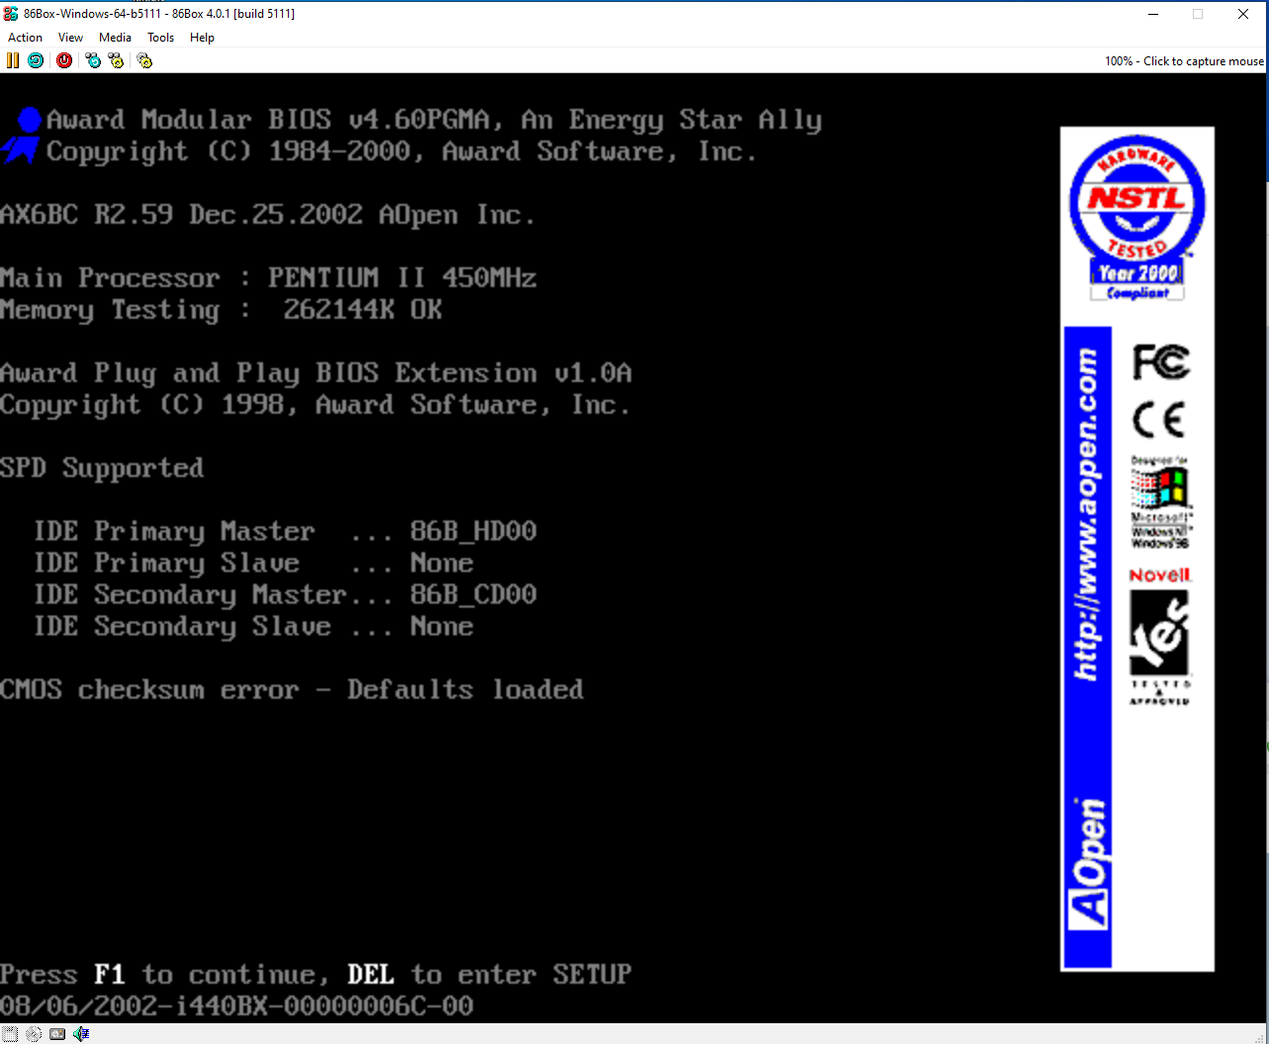Click the 'Copyright (C) 1984-2000, Award Software' line

coord(402,151)
